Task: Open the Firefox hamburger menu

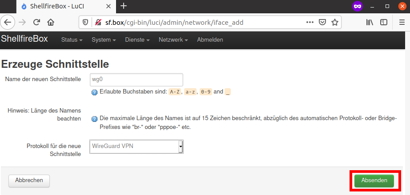Action: 402,22
